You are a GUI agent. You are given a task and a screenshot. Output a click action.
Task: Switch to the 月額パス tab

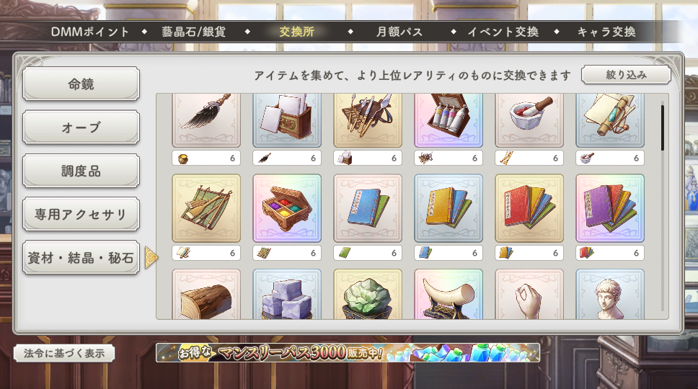coord(399,32)
